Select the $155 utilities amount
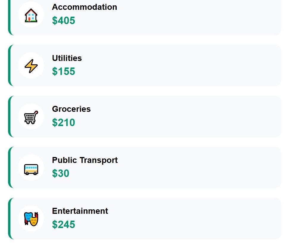 63,71
